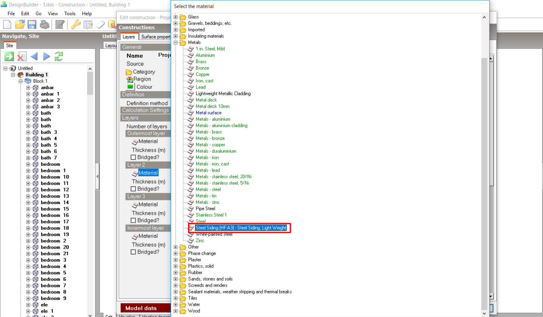The height and width of the screenshot is (317, 543).
Task: Toggle Bridged? checkbox under Layer 3
Action: tap(133, 220)
